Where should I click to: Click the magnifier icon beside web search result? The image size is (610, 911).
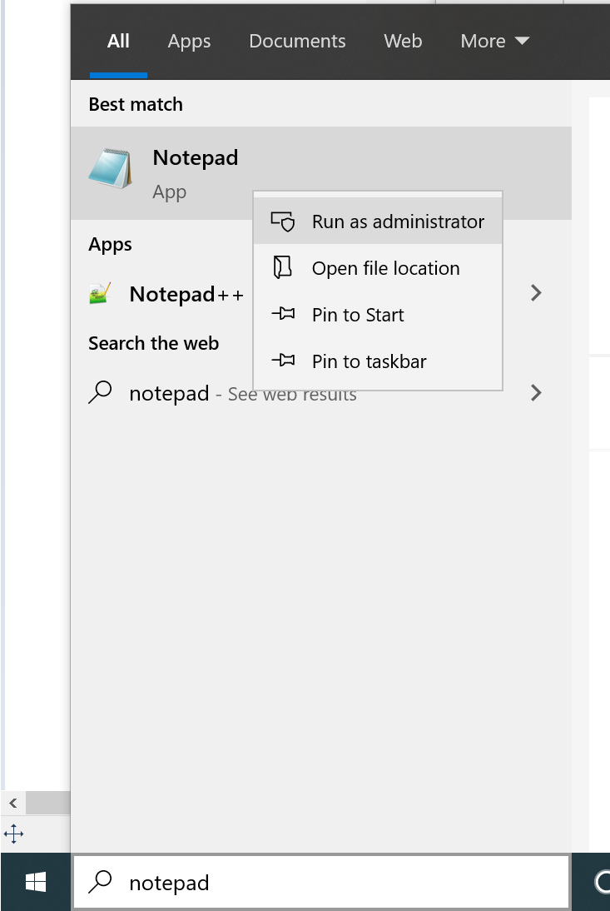coord(100,393)
